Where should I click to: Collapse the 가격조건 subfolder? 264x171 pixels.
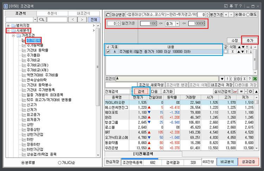click(x=13, y=35)
